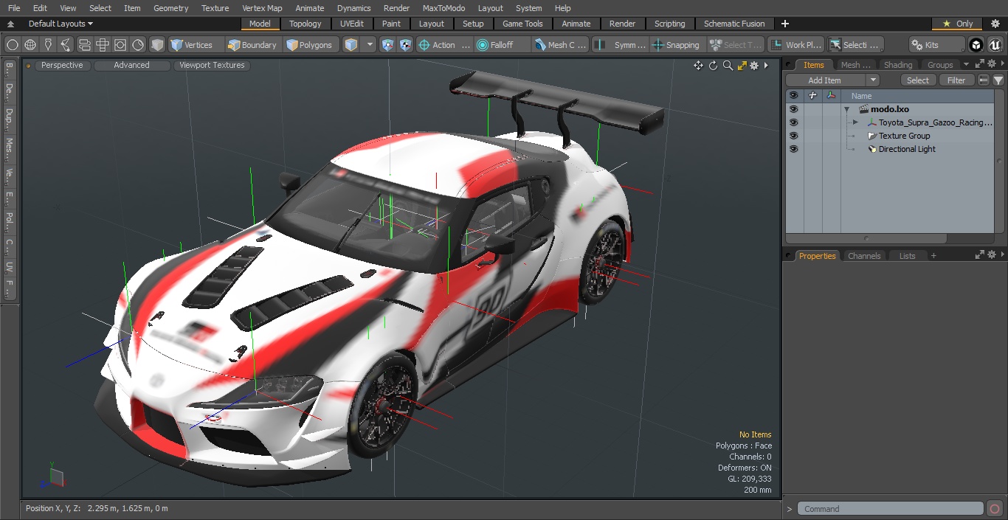Open the Shading tab in right panel

[897, 65]
